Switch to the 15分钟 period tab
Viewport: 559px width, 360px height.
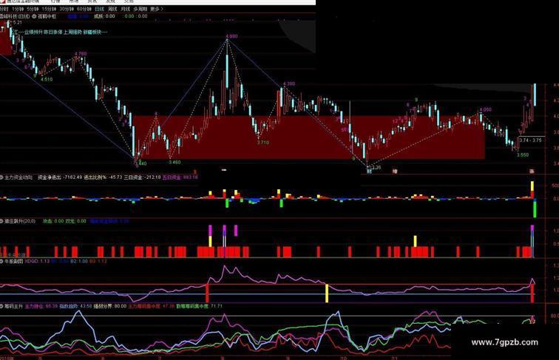coord(49,9)
